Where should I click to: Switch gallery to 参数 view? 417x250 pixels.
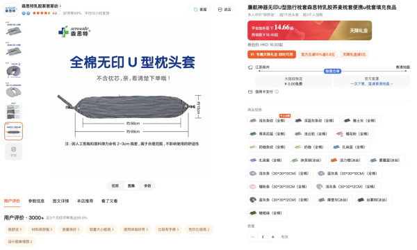click(147, 185)
